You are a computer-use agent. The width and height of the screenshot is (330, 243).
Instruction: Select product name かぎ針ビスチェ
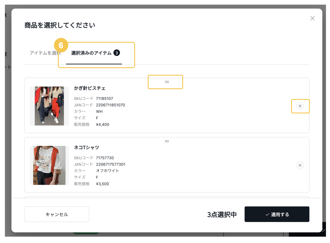pos(90,88)
